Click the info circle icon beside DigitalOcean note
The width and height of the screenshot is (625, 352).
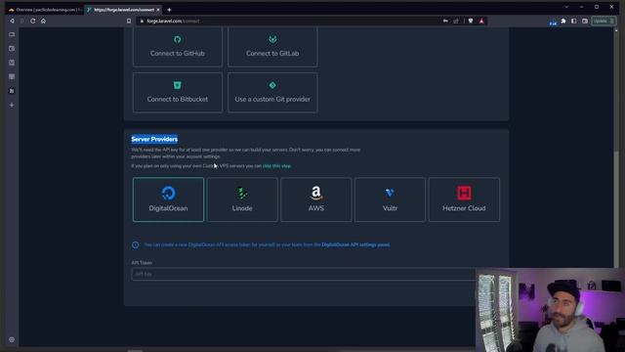coord(136,244)
